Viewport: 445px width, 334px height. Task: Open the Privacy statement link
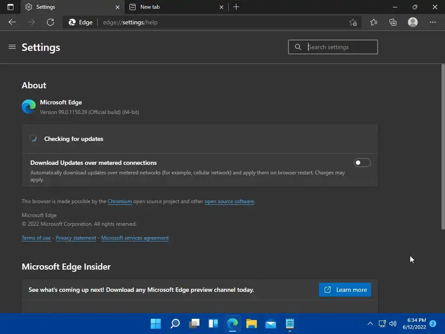point(76,238)
